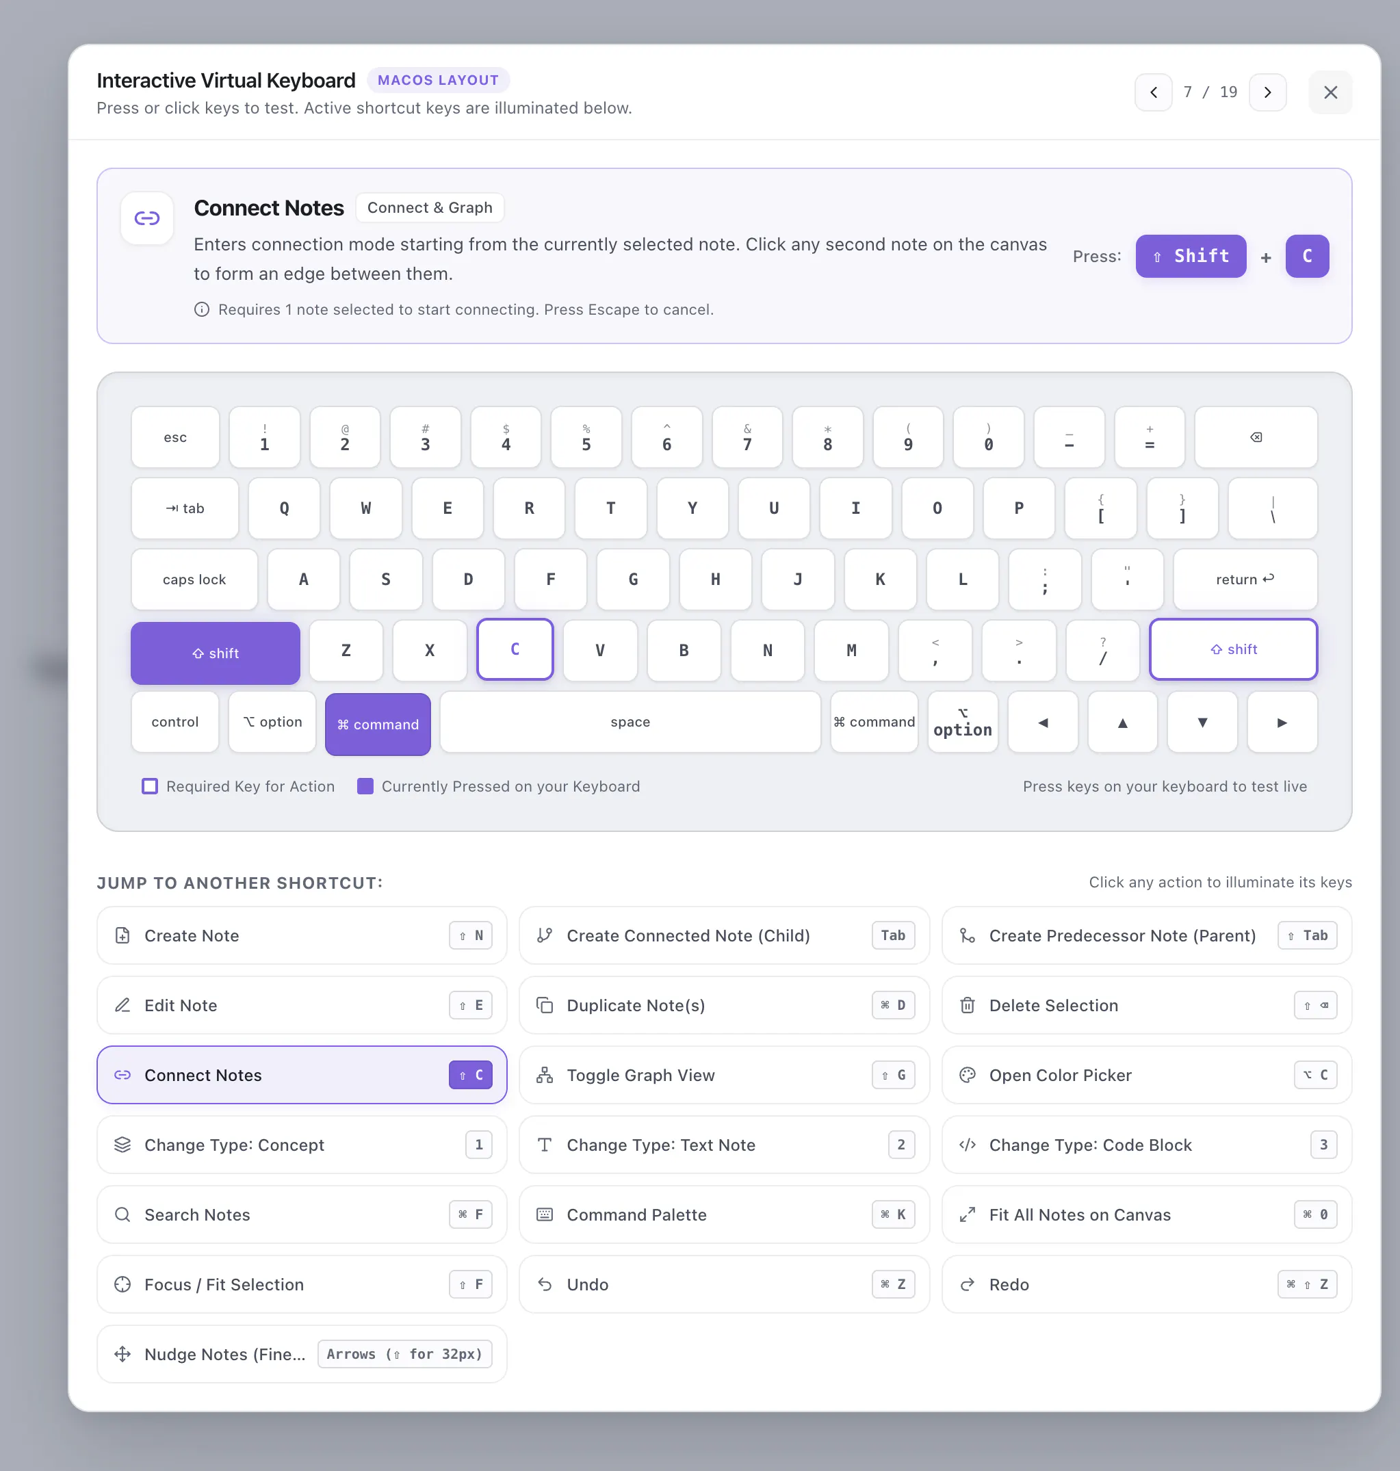The height and width of the screenshot is (1471, 1400).
Task: Jump to Change Type: Text Note shortcut
Action: [724, 1145]
